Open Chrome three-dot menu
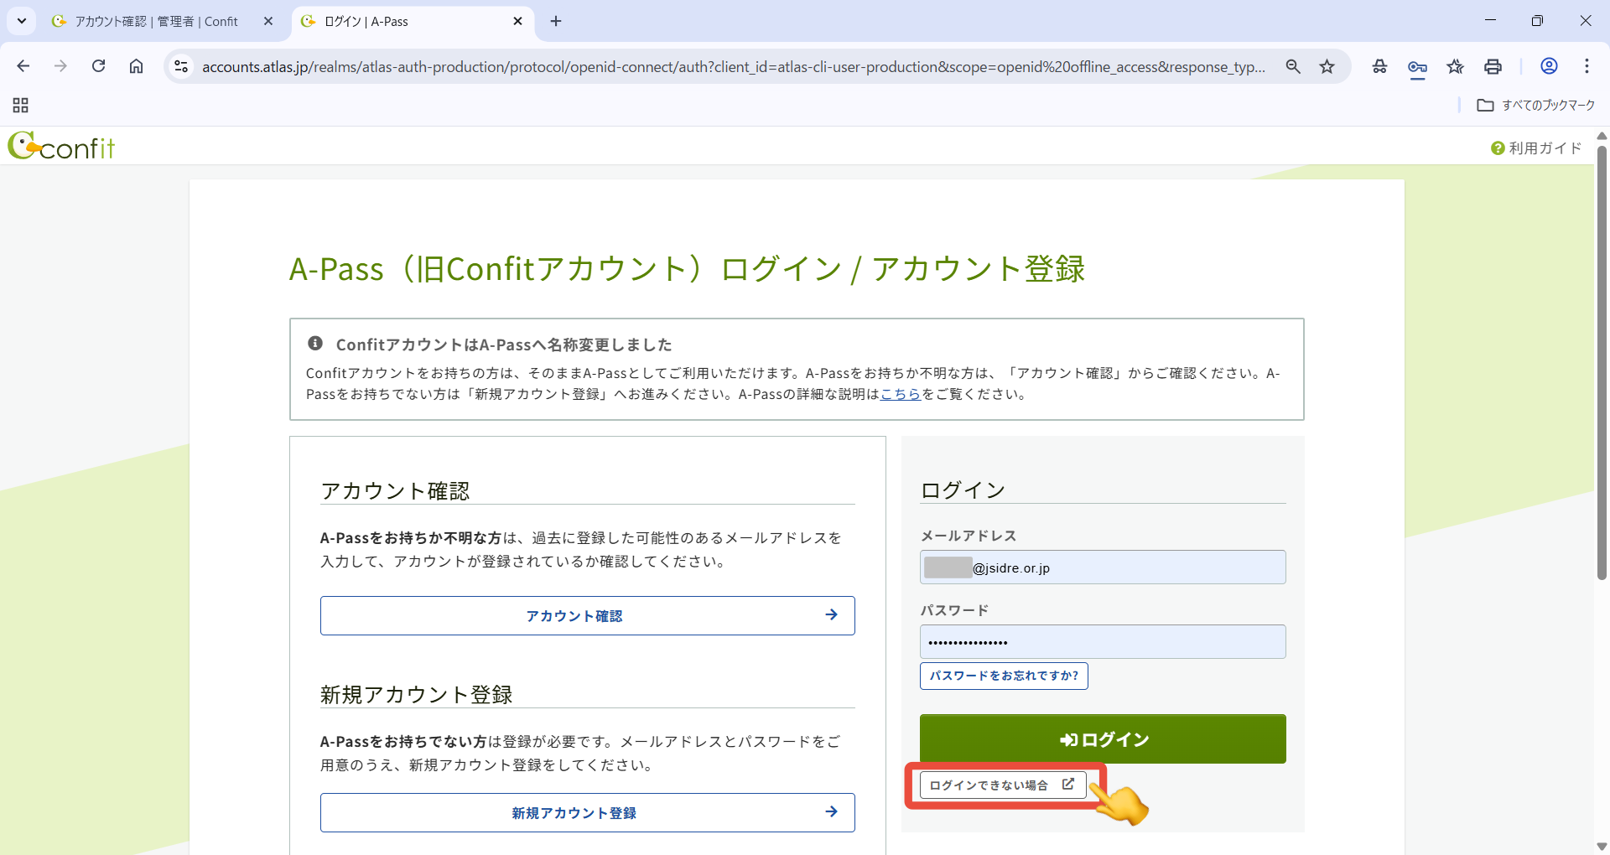This screenshot has width=1610, height=855. (1587, 67)
